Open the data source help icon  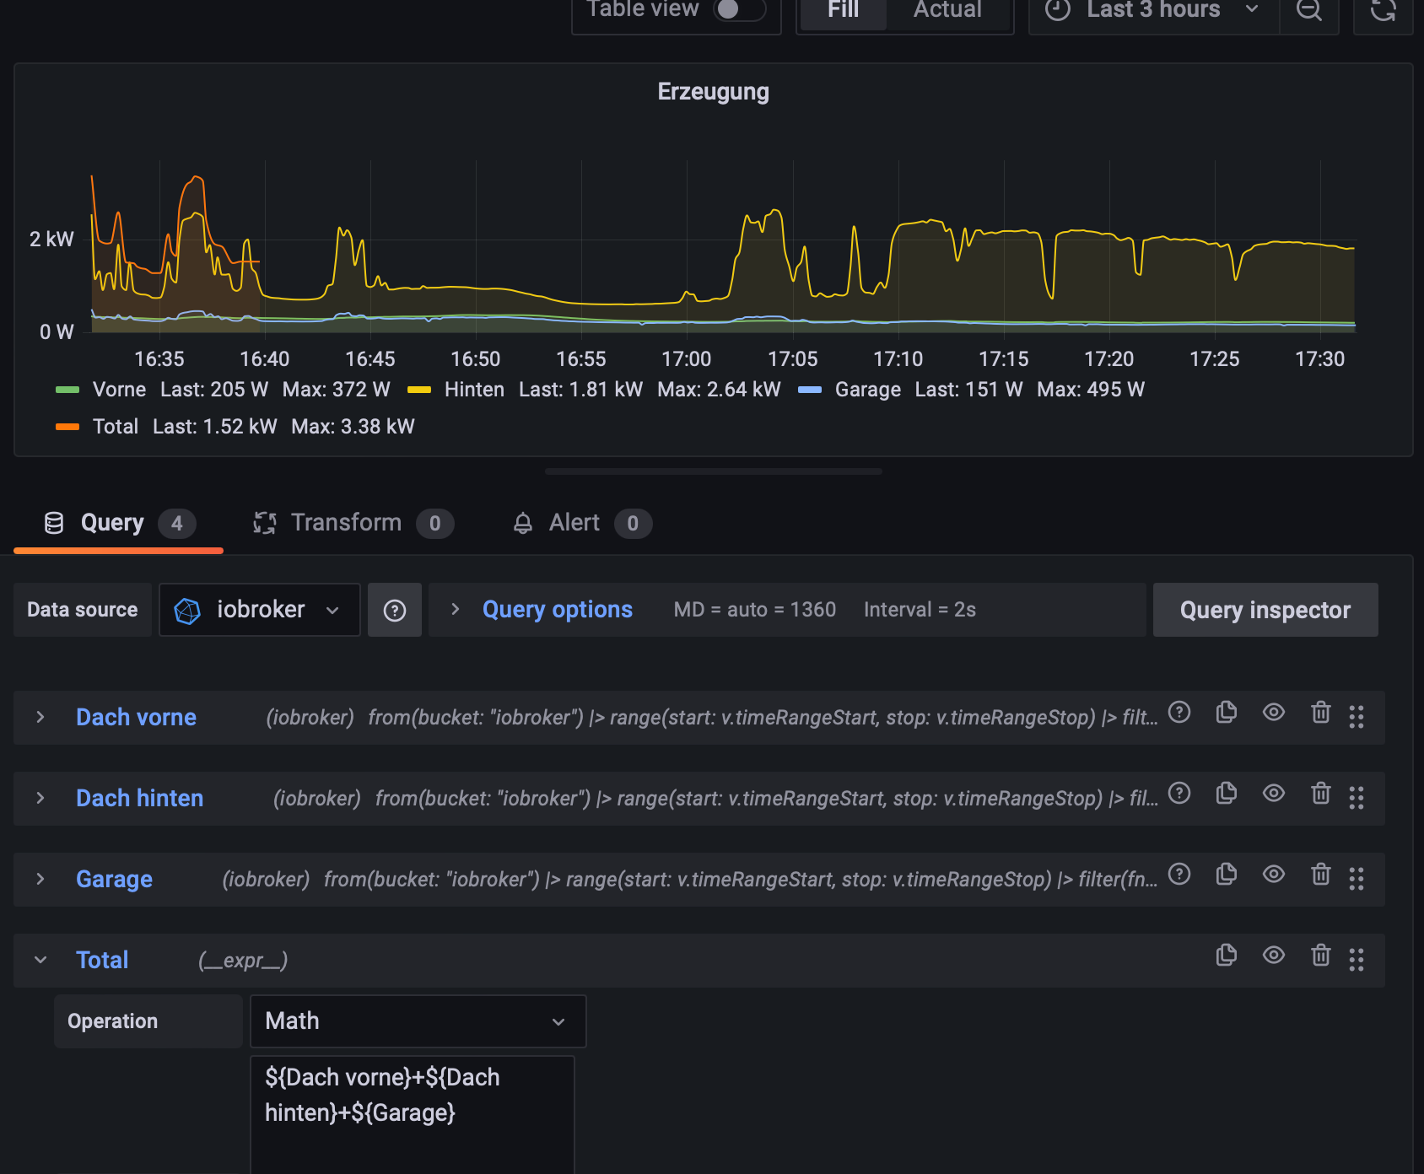pos(395,611)
